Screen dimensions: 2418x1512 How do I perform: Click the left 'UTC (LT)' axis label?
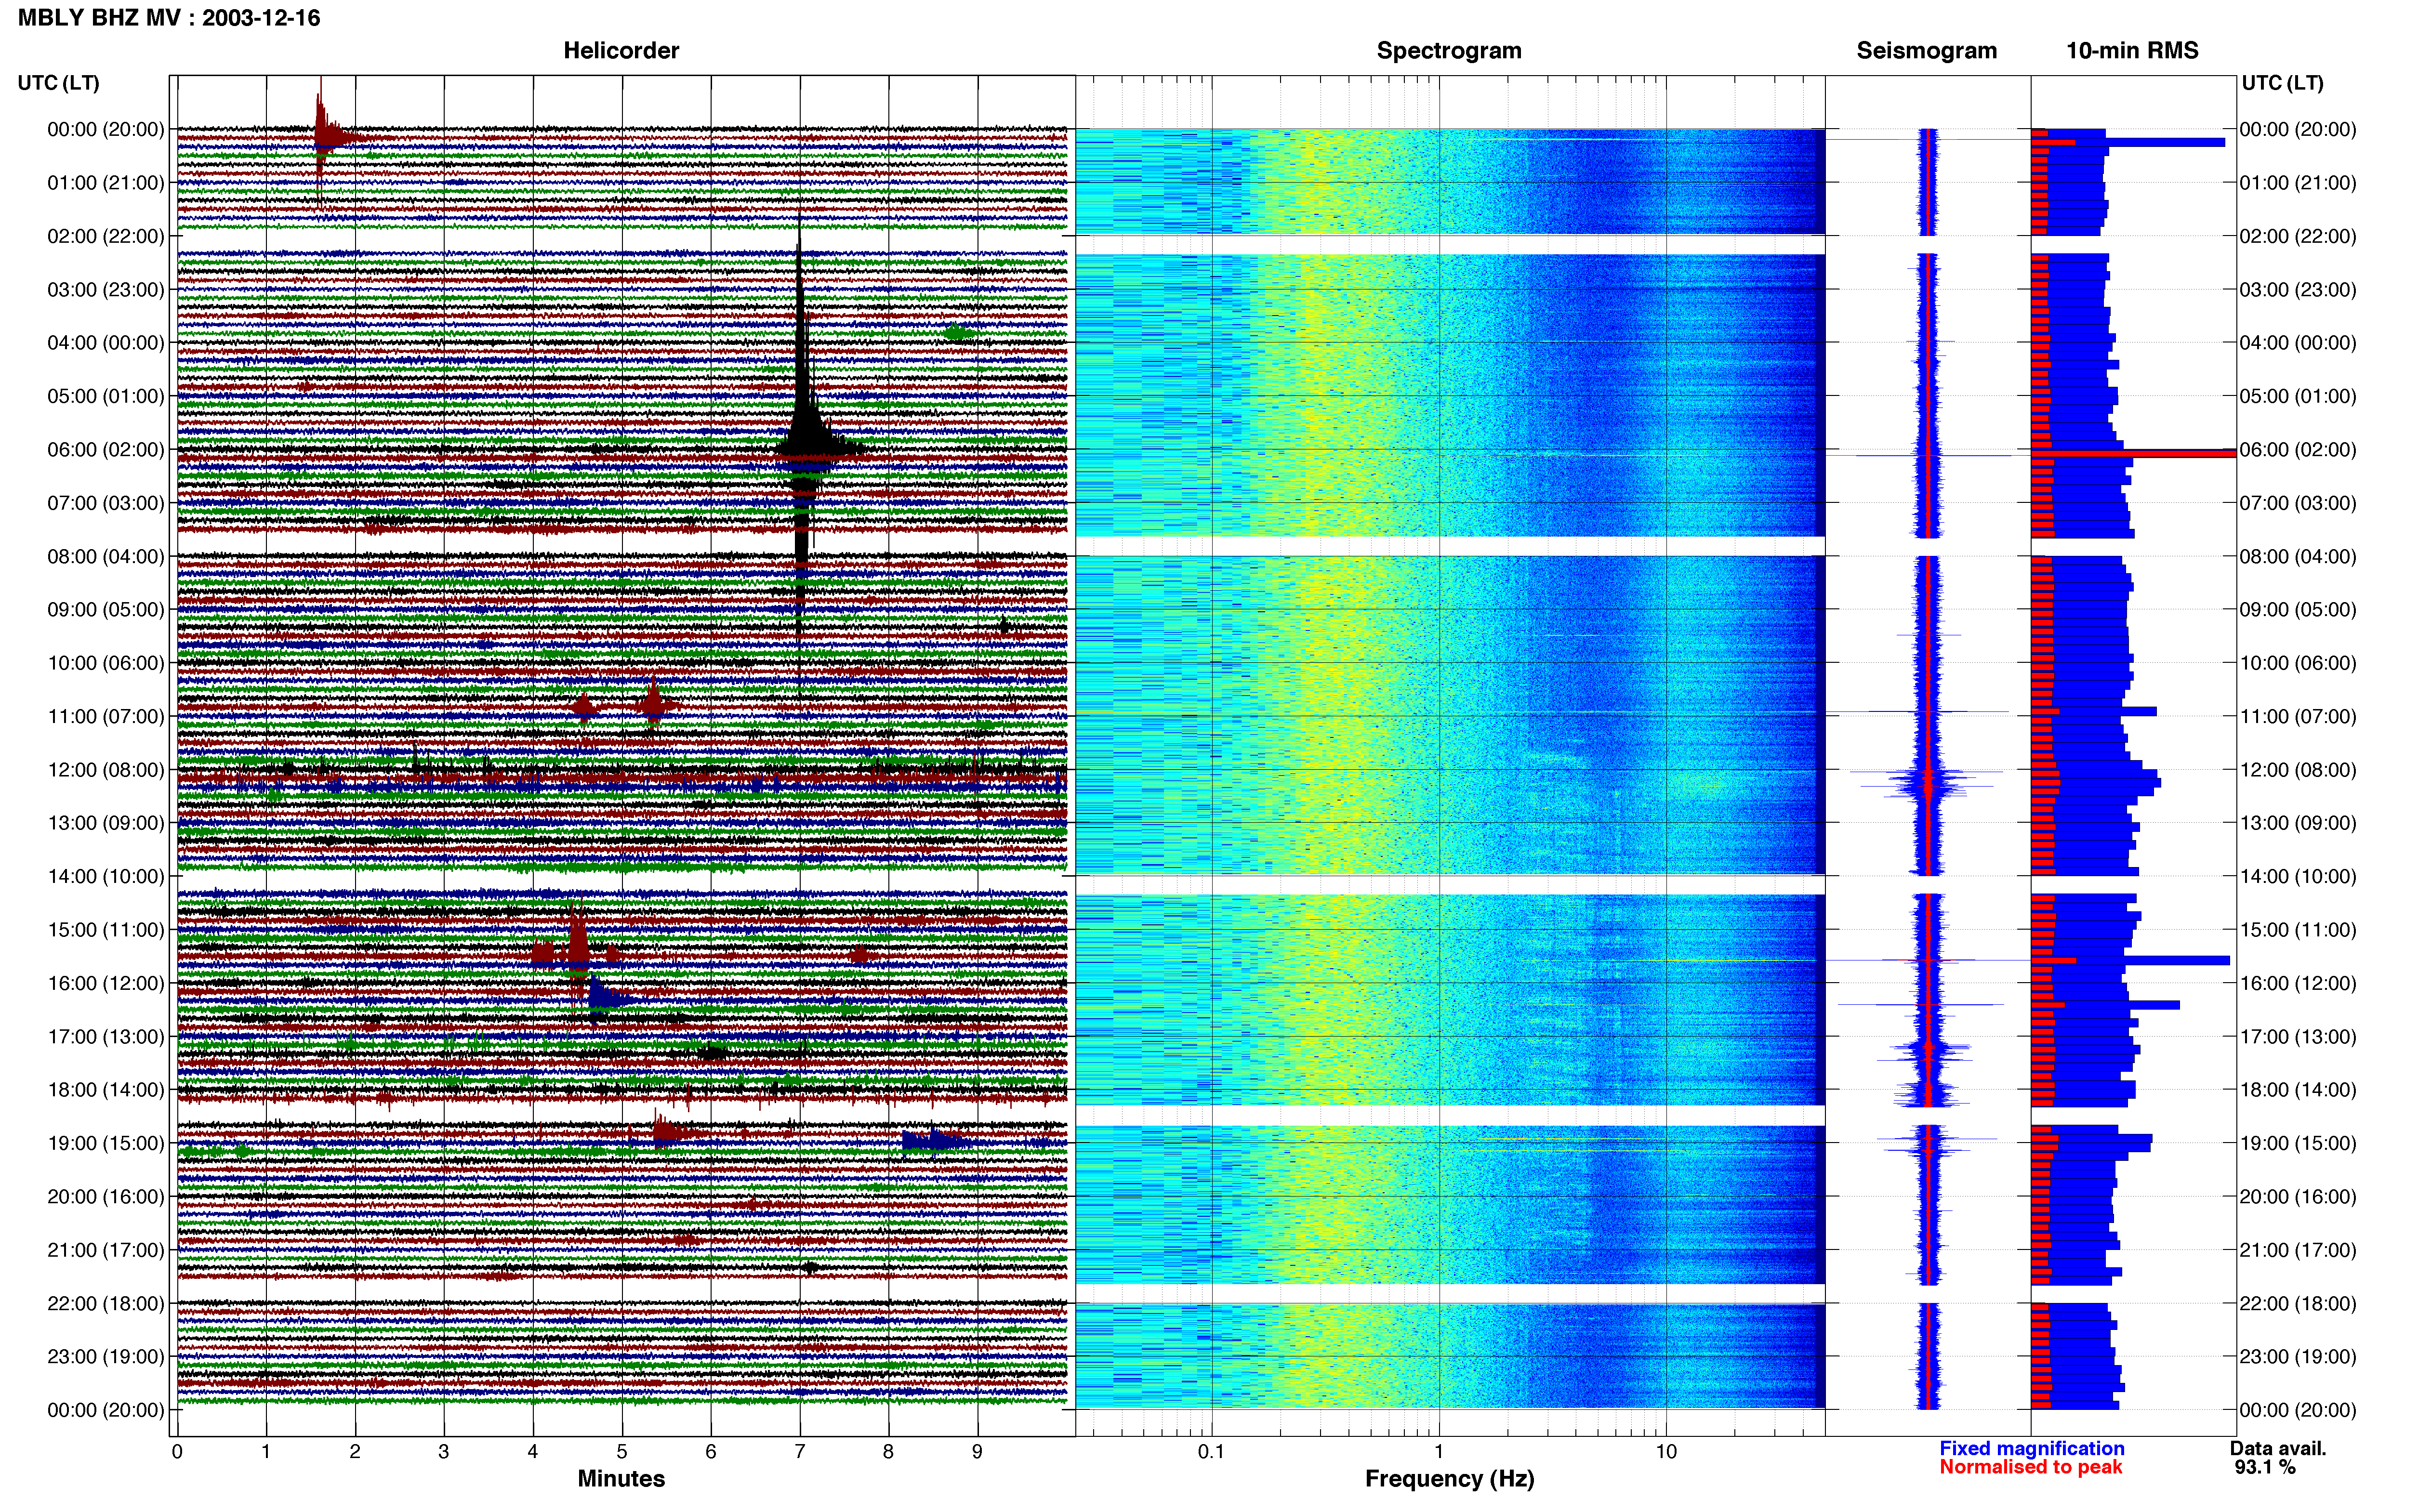tap(58, 82)
